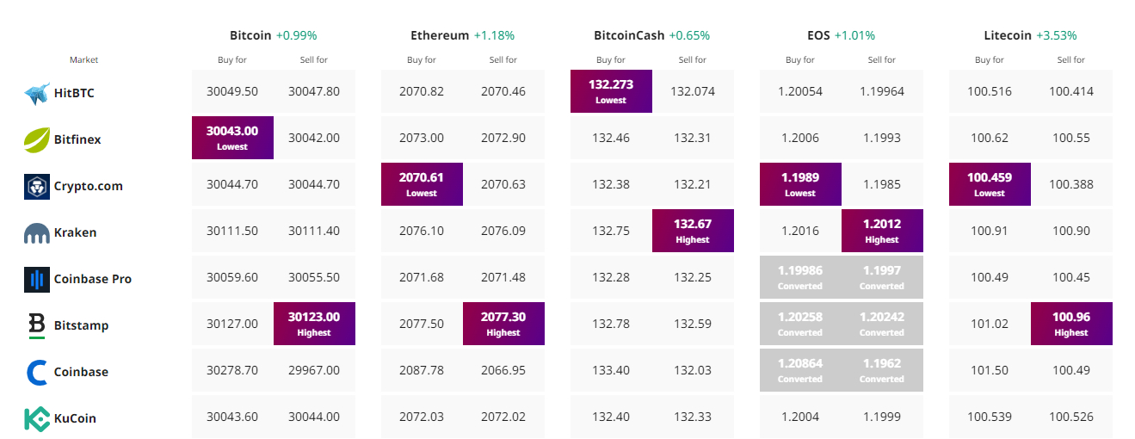Click the Bitstamp B logo icon
Viewport: 1135px width, 439px height.
(x=37, y=325)
